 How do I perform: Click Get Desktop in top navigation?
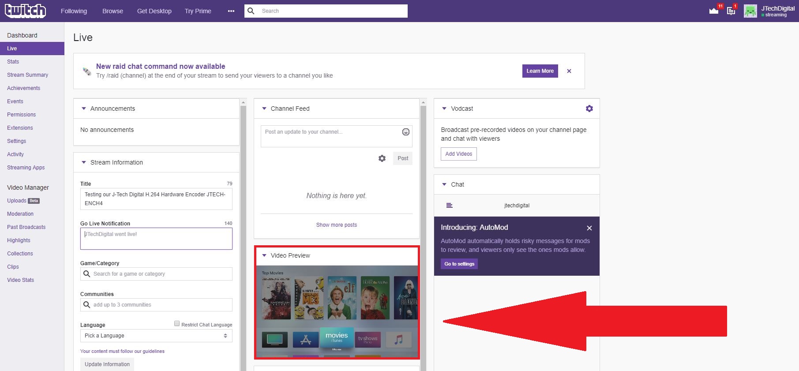pyautogui.click(x=154, y=11)
